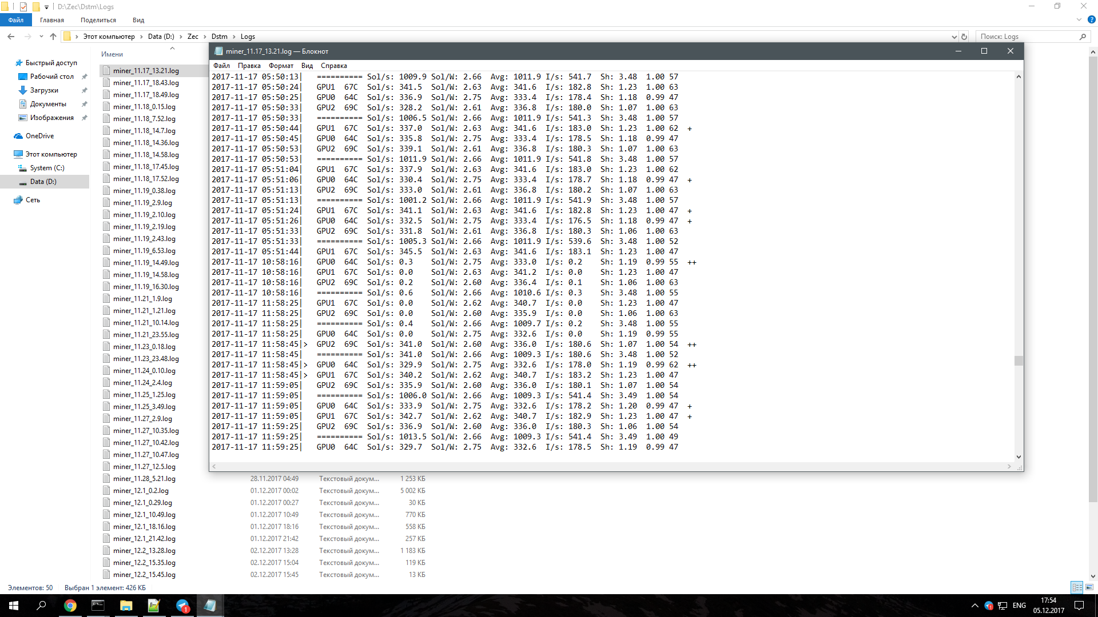Open the Поделиться ribbon tab

click(98, 20)
